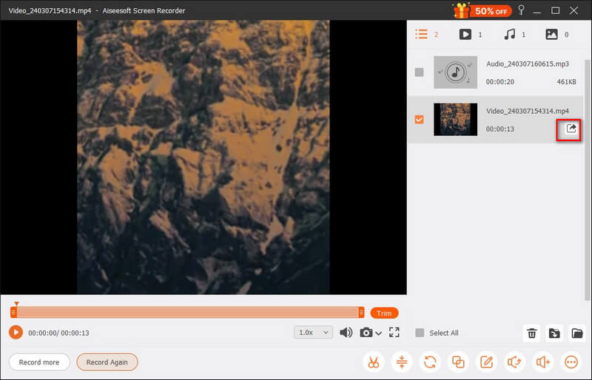
Task: Check the Audio_240307160615.mp3 checkbox
Action: tap(420, 72)
